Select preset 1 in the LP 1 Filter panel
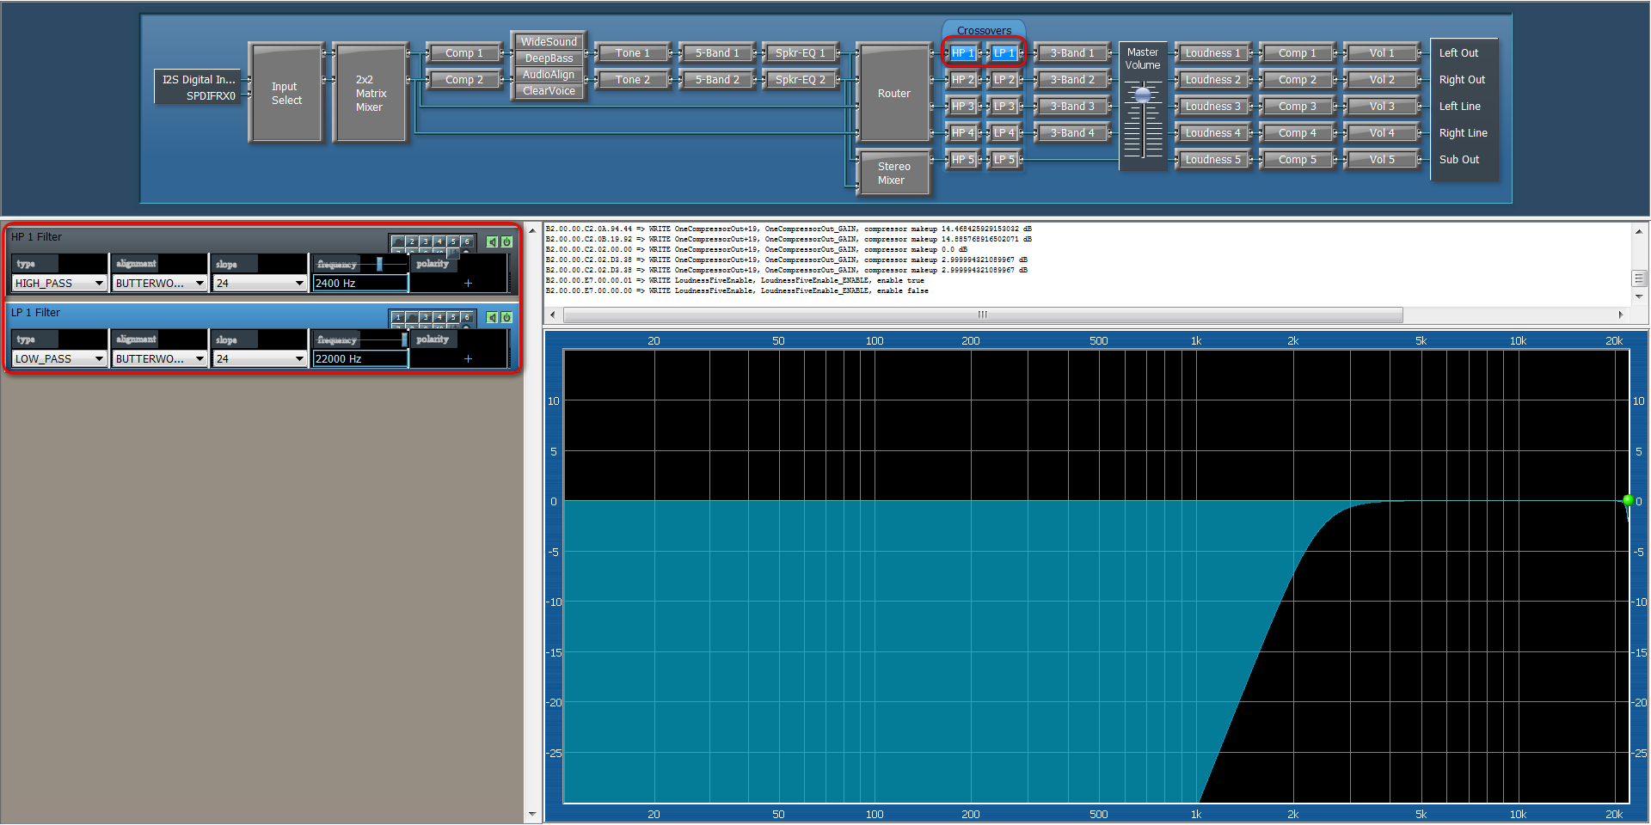 click(398, 317)
